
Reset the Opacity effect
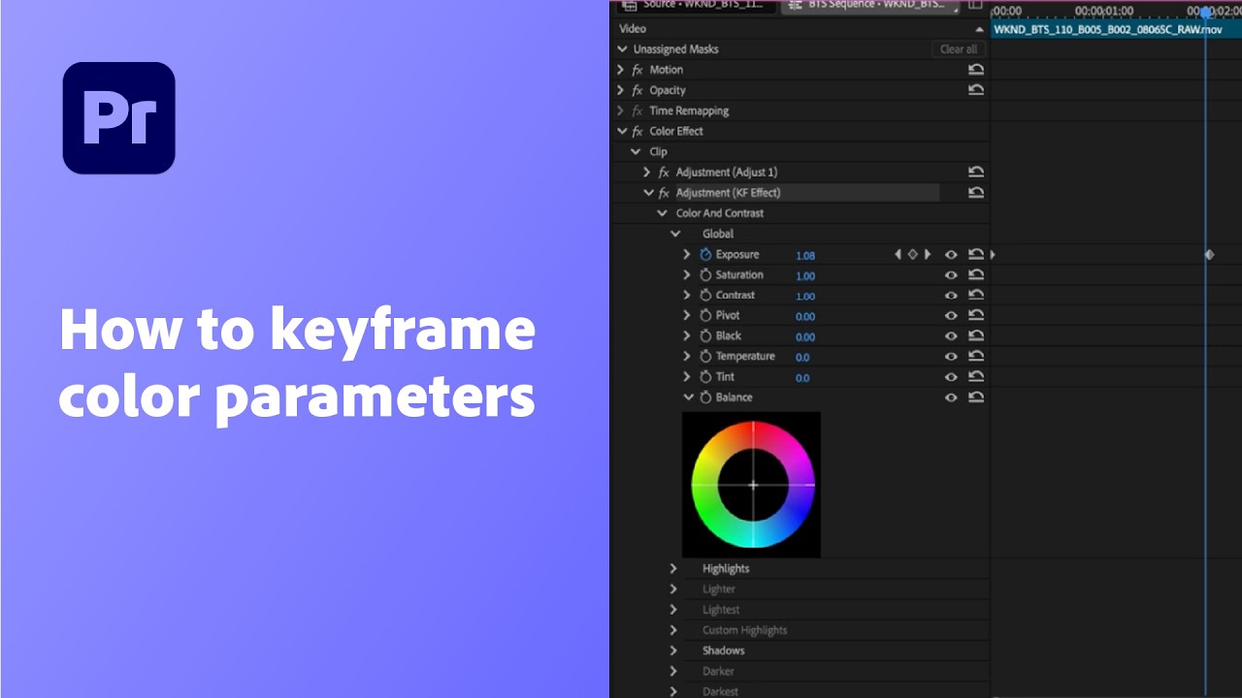tap(976, 90)
